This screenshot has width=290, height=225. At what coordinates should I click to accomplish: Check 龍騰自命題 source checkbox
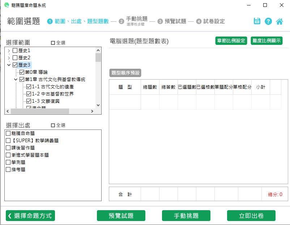(x=8, y=133)
